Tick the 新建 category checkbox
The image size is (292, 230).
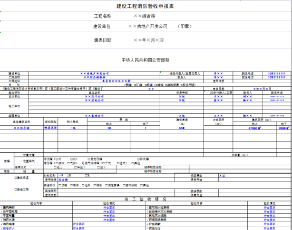point(124,85)
